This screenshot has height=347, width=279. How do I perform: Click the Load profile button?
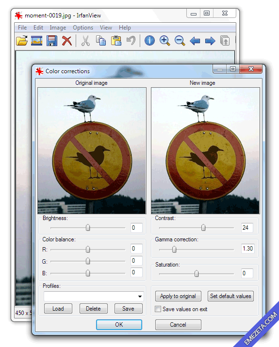point(58,309)
